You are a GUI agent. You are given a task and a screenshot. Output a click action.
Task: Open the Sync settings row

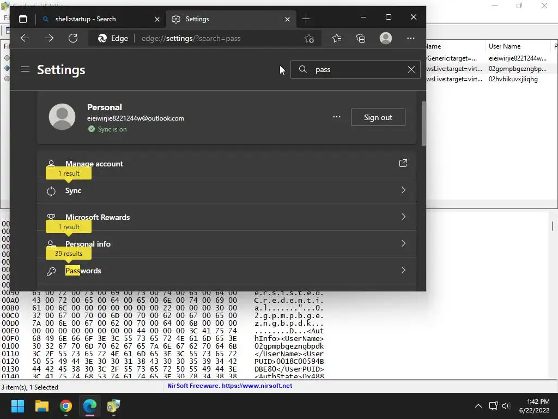click(227, 190)
